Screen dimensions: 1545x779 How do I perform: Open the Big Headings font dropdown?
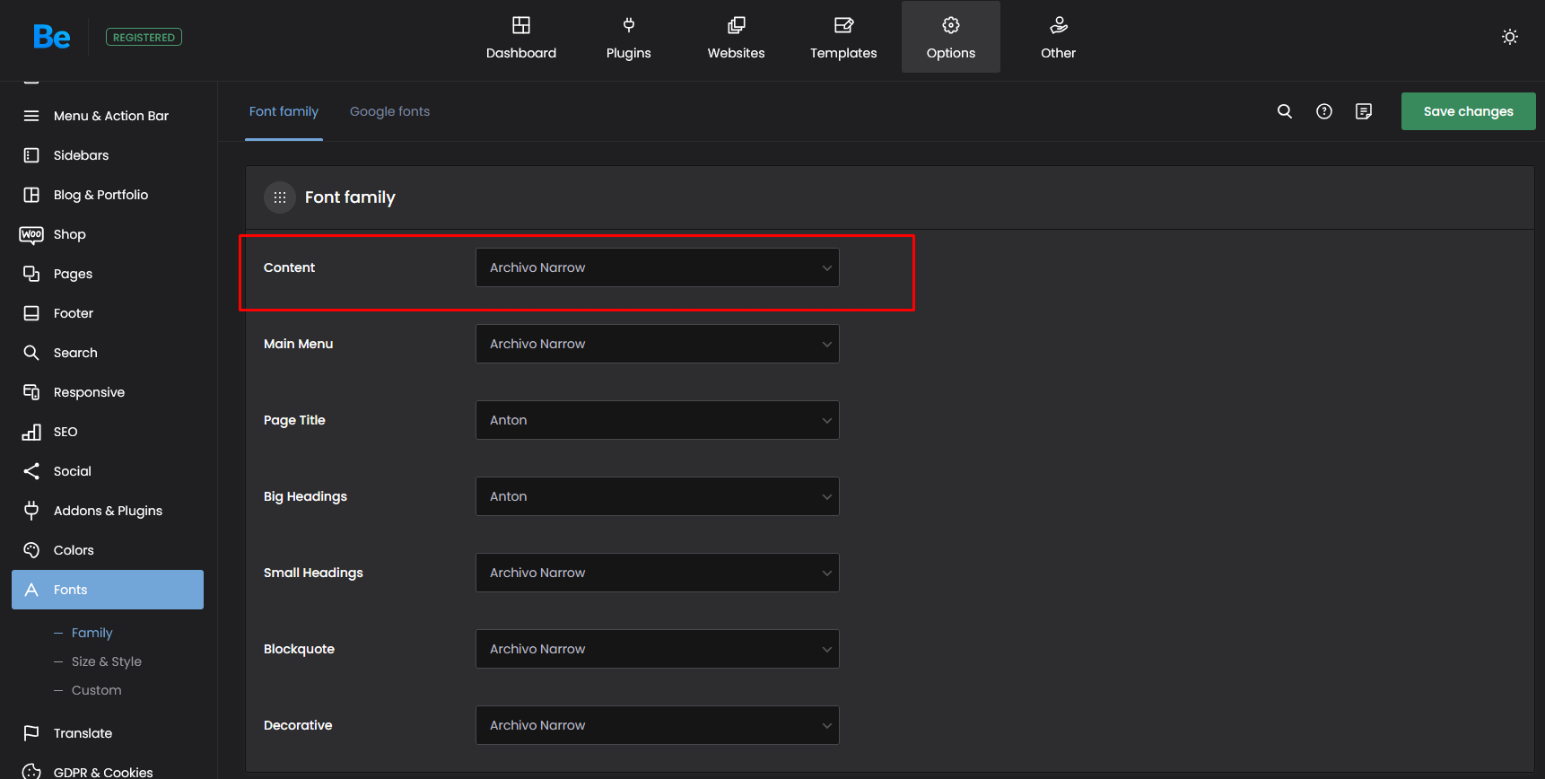[x=658, y=496]
